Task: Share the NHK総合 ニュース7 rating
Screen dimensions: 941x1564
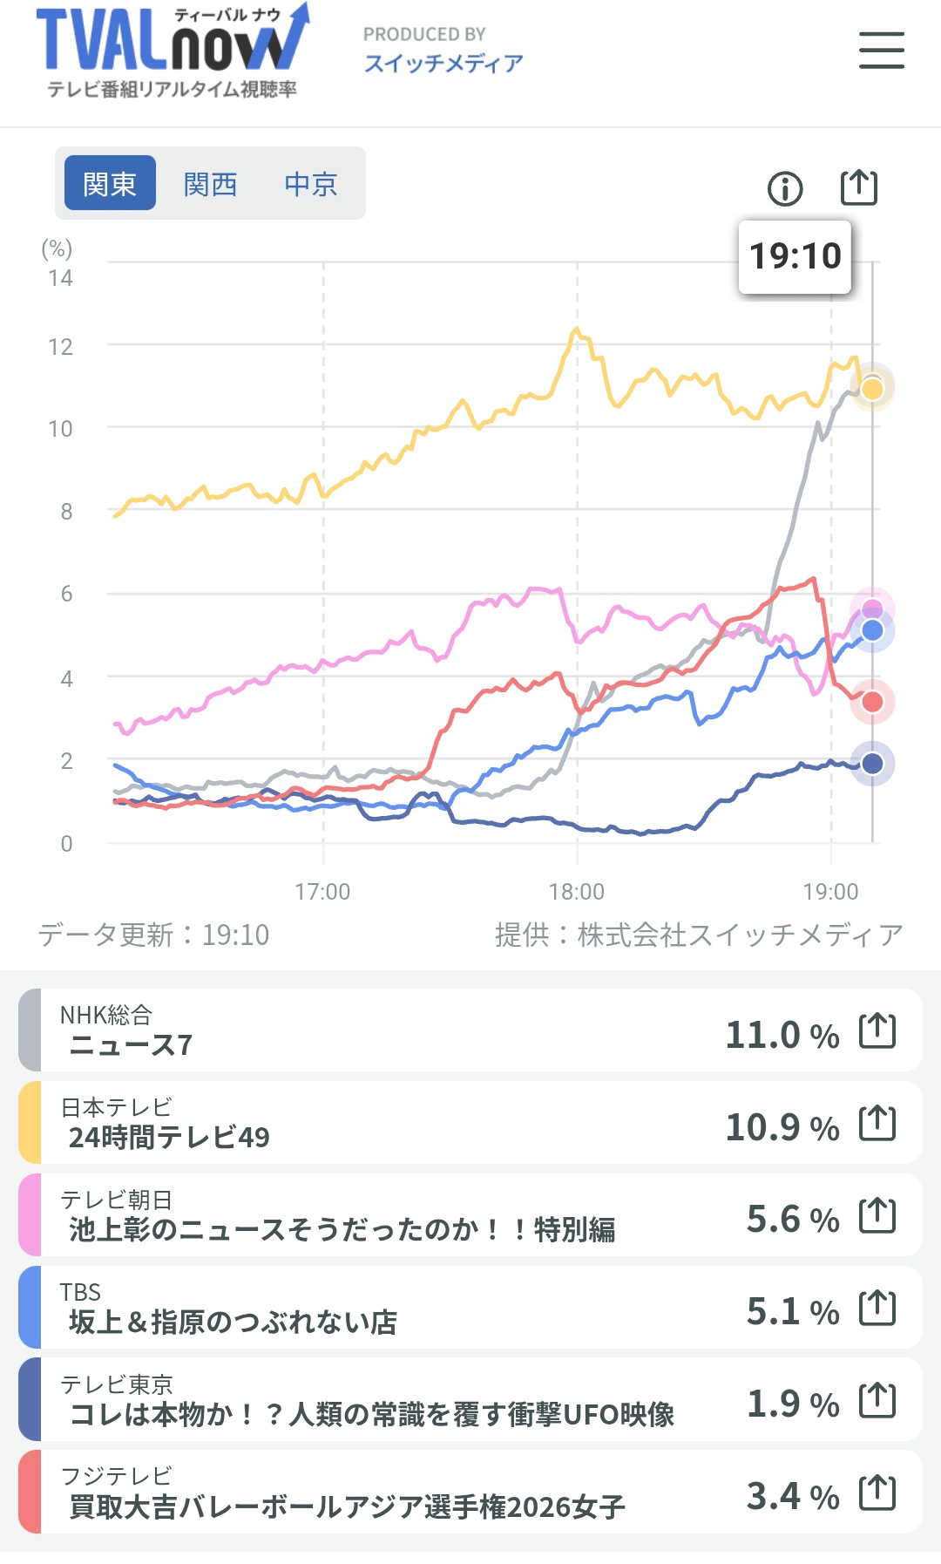Action: point(877,1030)
